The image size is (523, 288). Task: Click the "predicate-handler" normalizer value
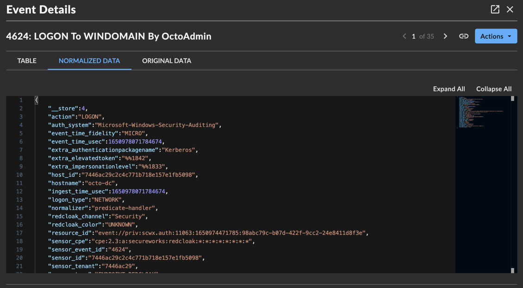tap(124, 208)
